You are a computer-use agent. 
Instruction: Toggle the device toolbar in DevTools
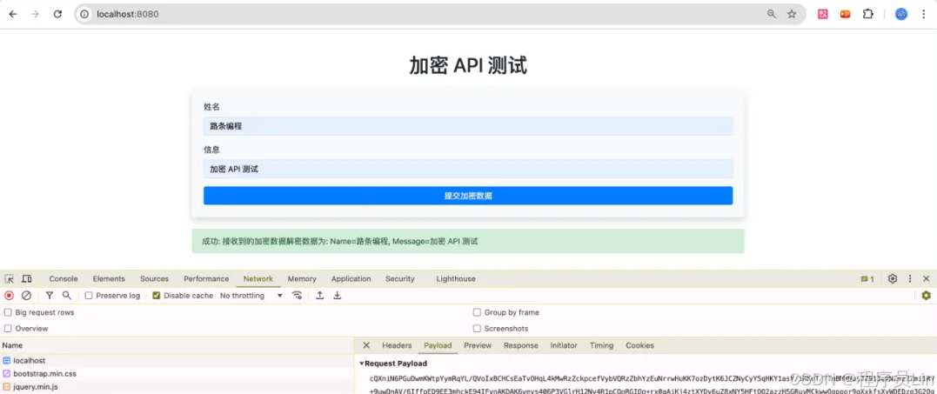click(27, 279)
